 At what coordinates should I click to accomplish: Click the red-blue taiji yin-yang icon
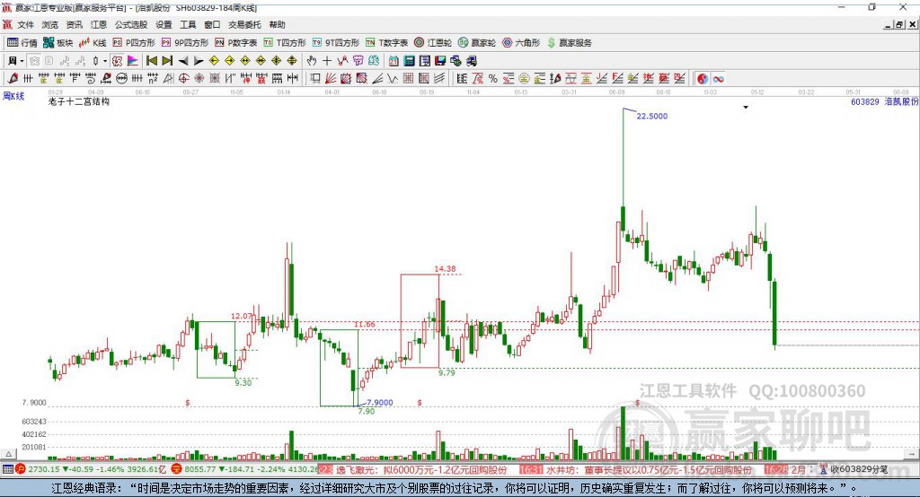pyautogui.click(x=703, y=78)
